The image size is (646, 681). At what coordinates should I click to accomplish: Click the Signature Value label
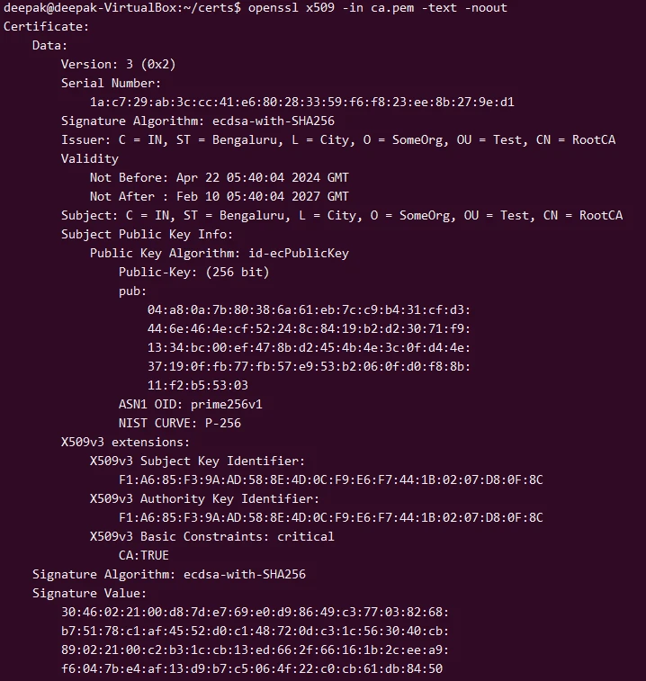click(x=89, y=593)
